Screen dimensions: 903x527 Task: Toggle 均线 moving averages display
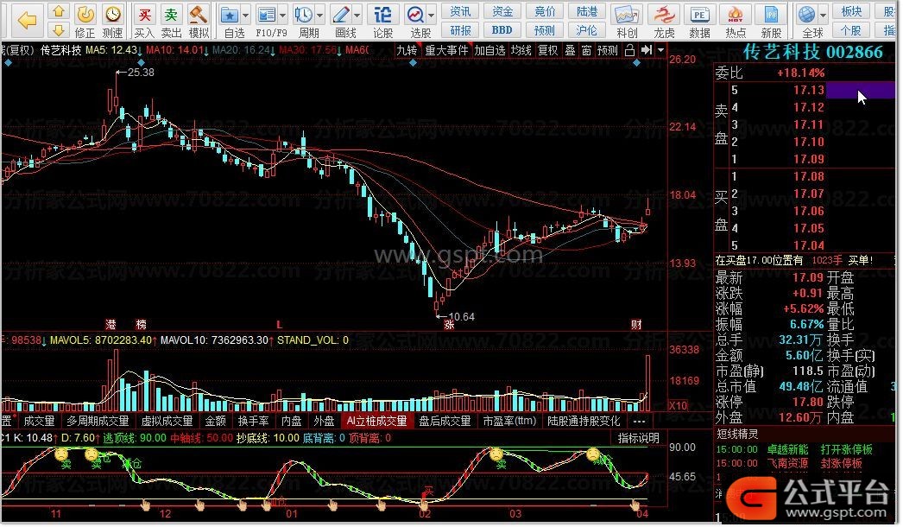tap(521, 51)
